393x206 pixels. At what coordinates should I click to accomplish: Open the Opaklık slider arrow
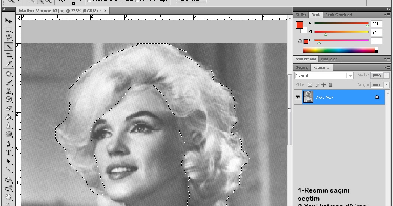[386, 75]
